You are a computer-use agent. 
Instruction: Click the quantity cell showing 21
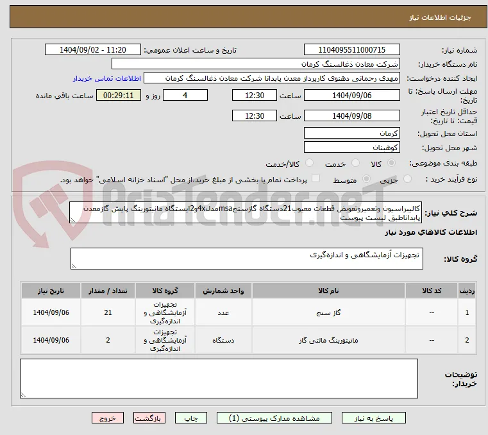pyautogui.click(x=108, y=312)
